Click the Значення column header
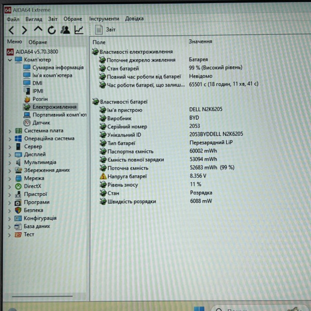Viewport: 311px width, 311px height. coord(201,41)
